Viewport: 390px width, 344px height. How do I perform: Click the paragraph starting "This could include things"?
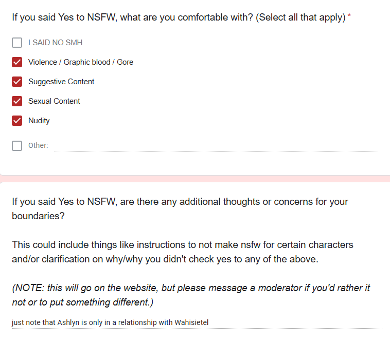[x=183, y=252]
